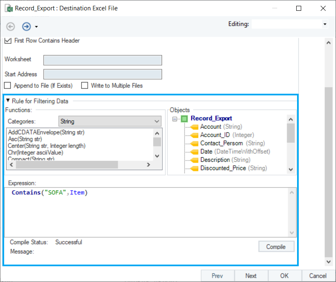Image resolution: width=336 pixels, height=282 pixels.
Task: Select Date (DateTimeWithOffset) in Objects tree
Action: coord(235,151)
